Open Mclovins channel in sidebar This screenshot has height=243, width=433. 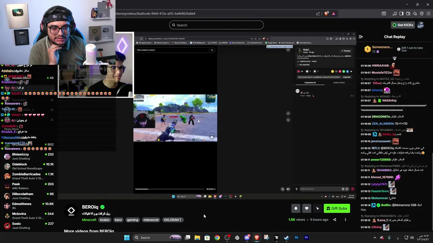[x=29, y=216]
